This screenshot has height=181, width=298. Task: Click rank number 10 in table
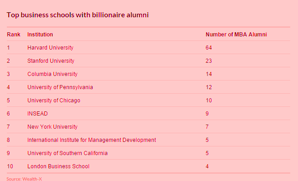click(10, 166)
